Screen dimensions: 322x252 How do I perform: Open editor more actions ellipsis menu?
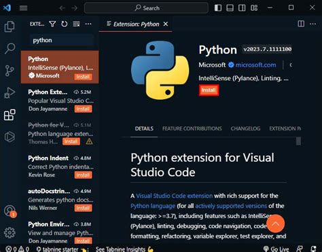pyautogui.click(x=312, y=24)
